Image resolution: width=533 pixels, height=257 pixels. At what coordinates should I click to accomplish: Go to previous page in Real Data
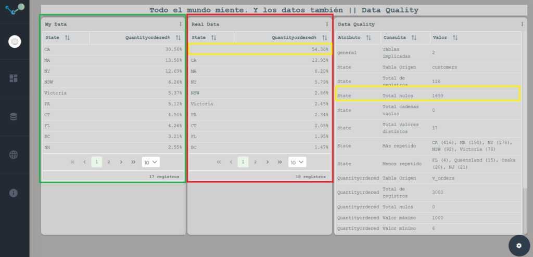pos(231,162)
